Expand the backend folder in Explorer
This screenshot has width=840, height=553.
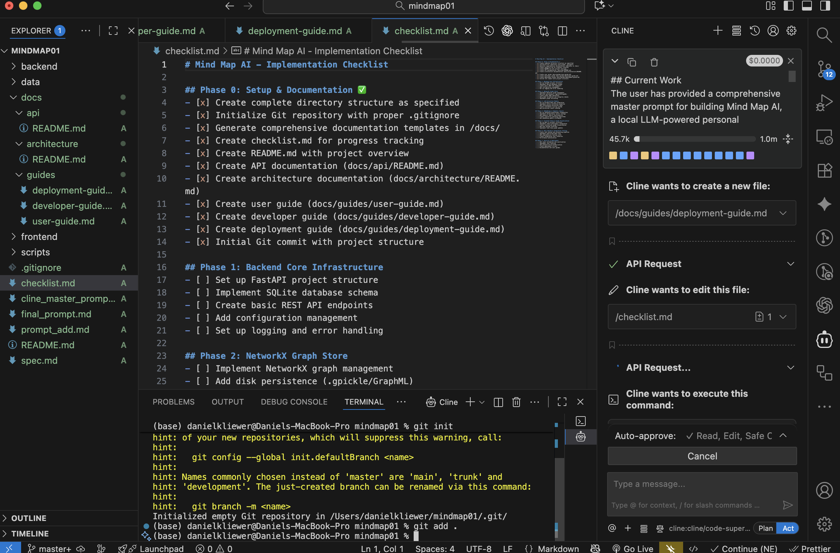coord(39,66)
